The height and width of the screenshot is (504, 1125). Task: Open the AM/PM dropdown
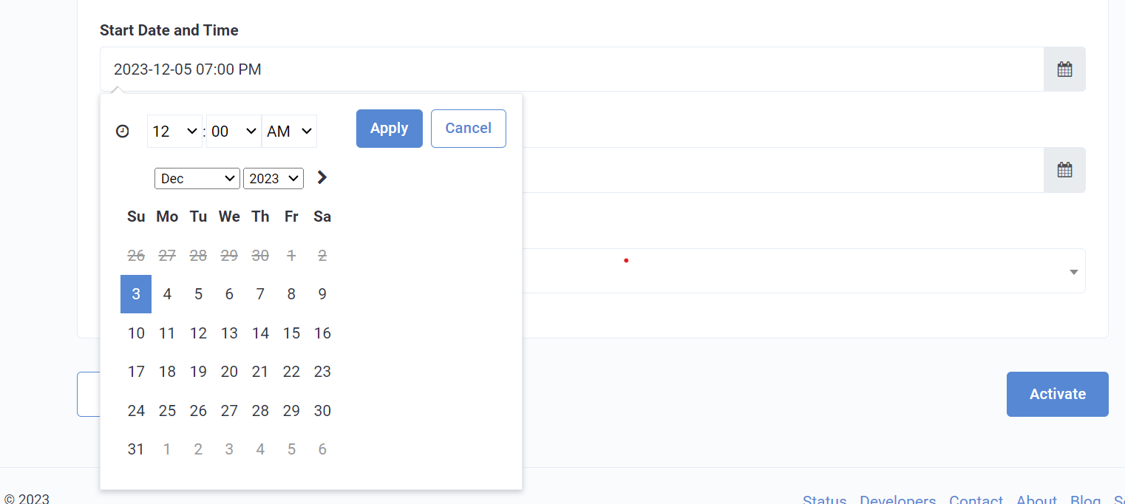(x=290, y=132)
